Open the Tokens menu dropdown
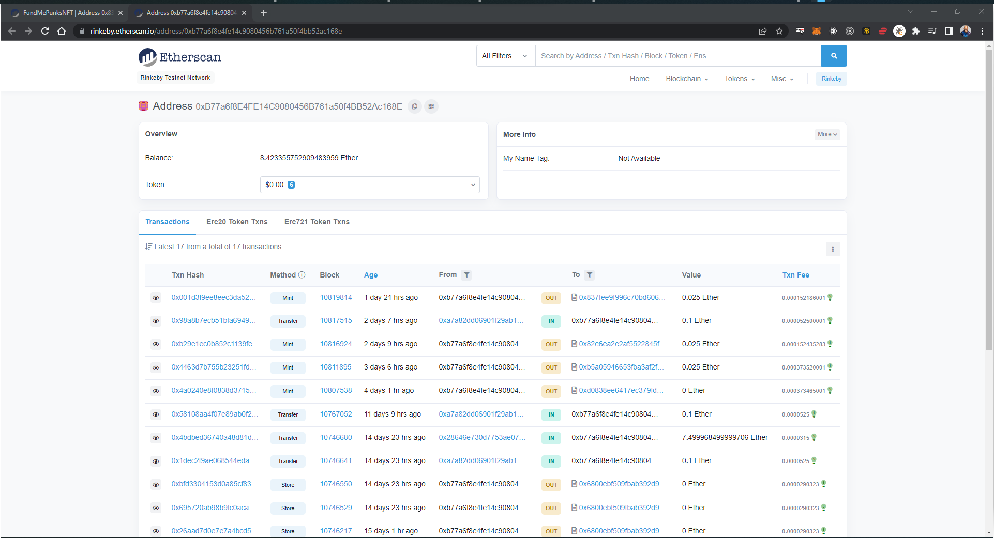The image size is (994, 538). click(x=740, y=79)
